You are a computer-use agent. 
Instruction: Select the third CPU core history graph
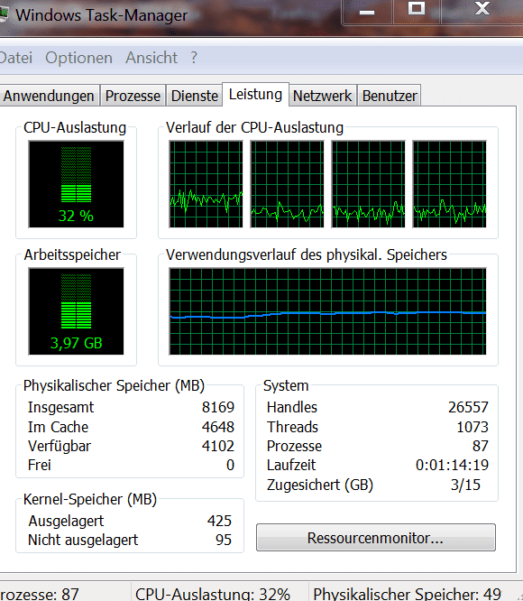[x=368, y=184]
